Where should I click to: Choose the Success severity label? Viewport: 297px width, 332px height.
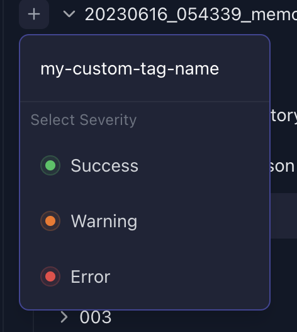click(x=104, y=165)
